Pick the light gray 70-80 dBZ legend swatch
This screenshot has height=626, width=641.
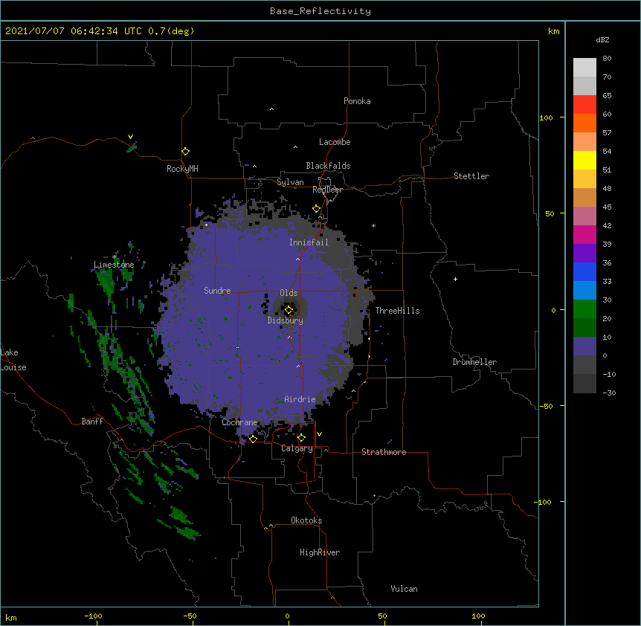(x=584, y=67)
